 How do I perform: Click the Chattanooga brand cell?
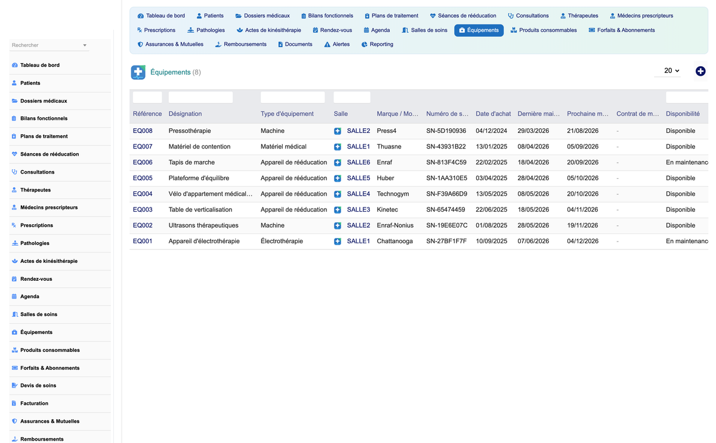pyautogui.click(x=395, y=241)
